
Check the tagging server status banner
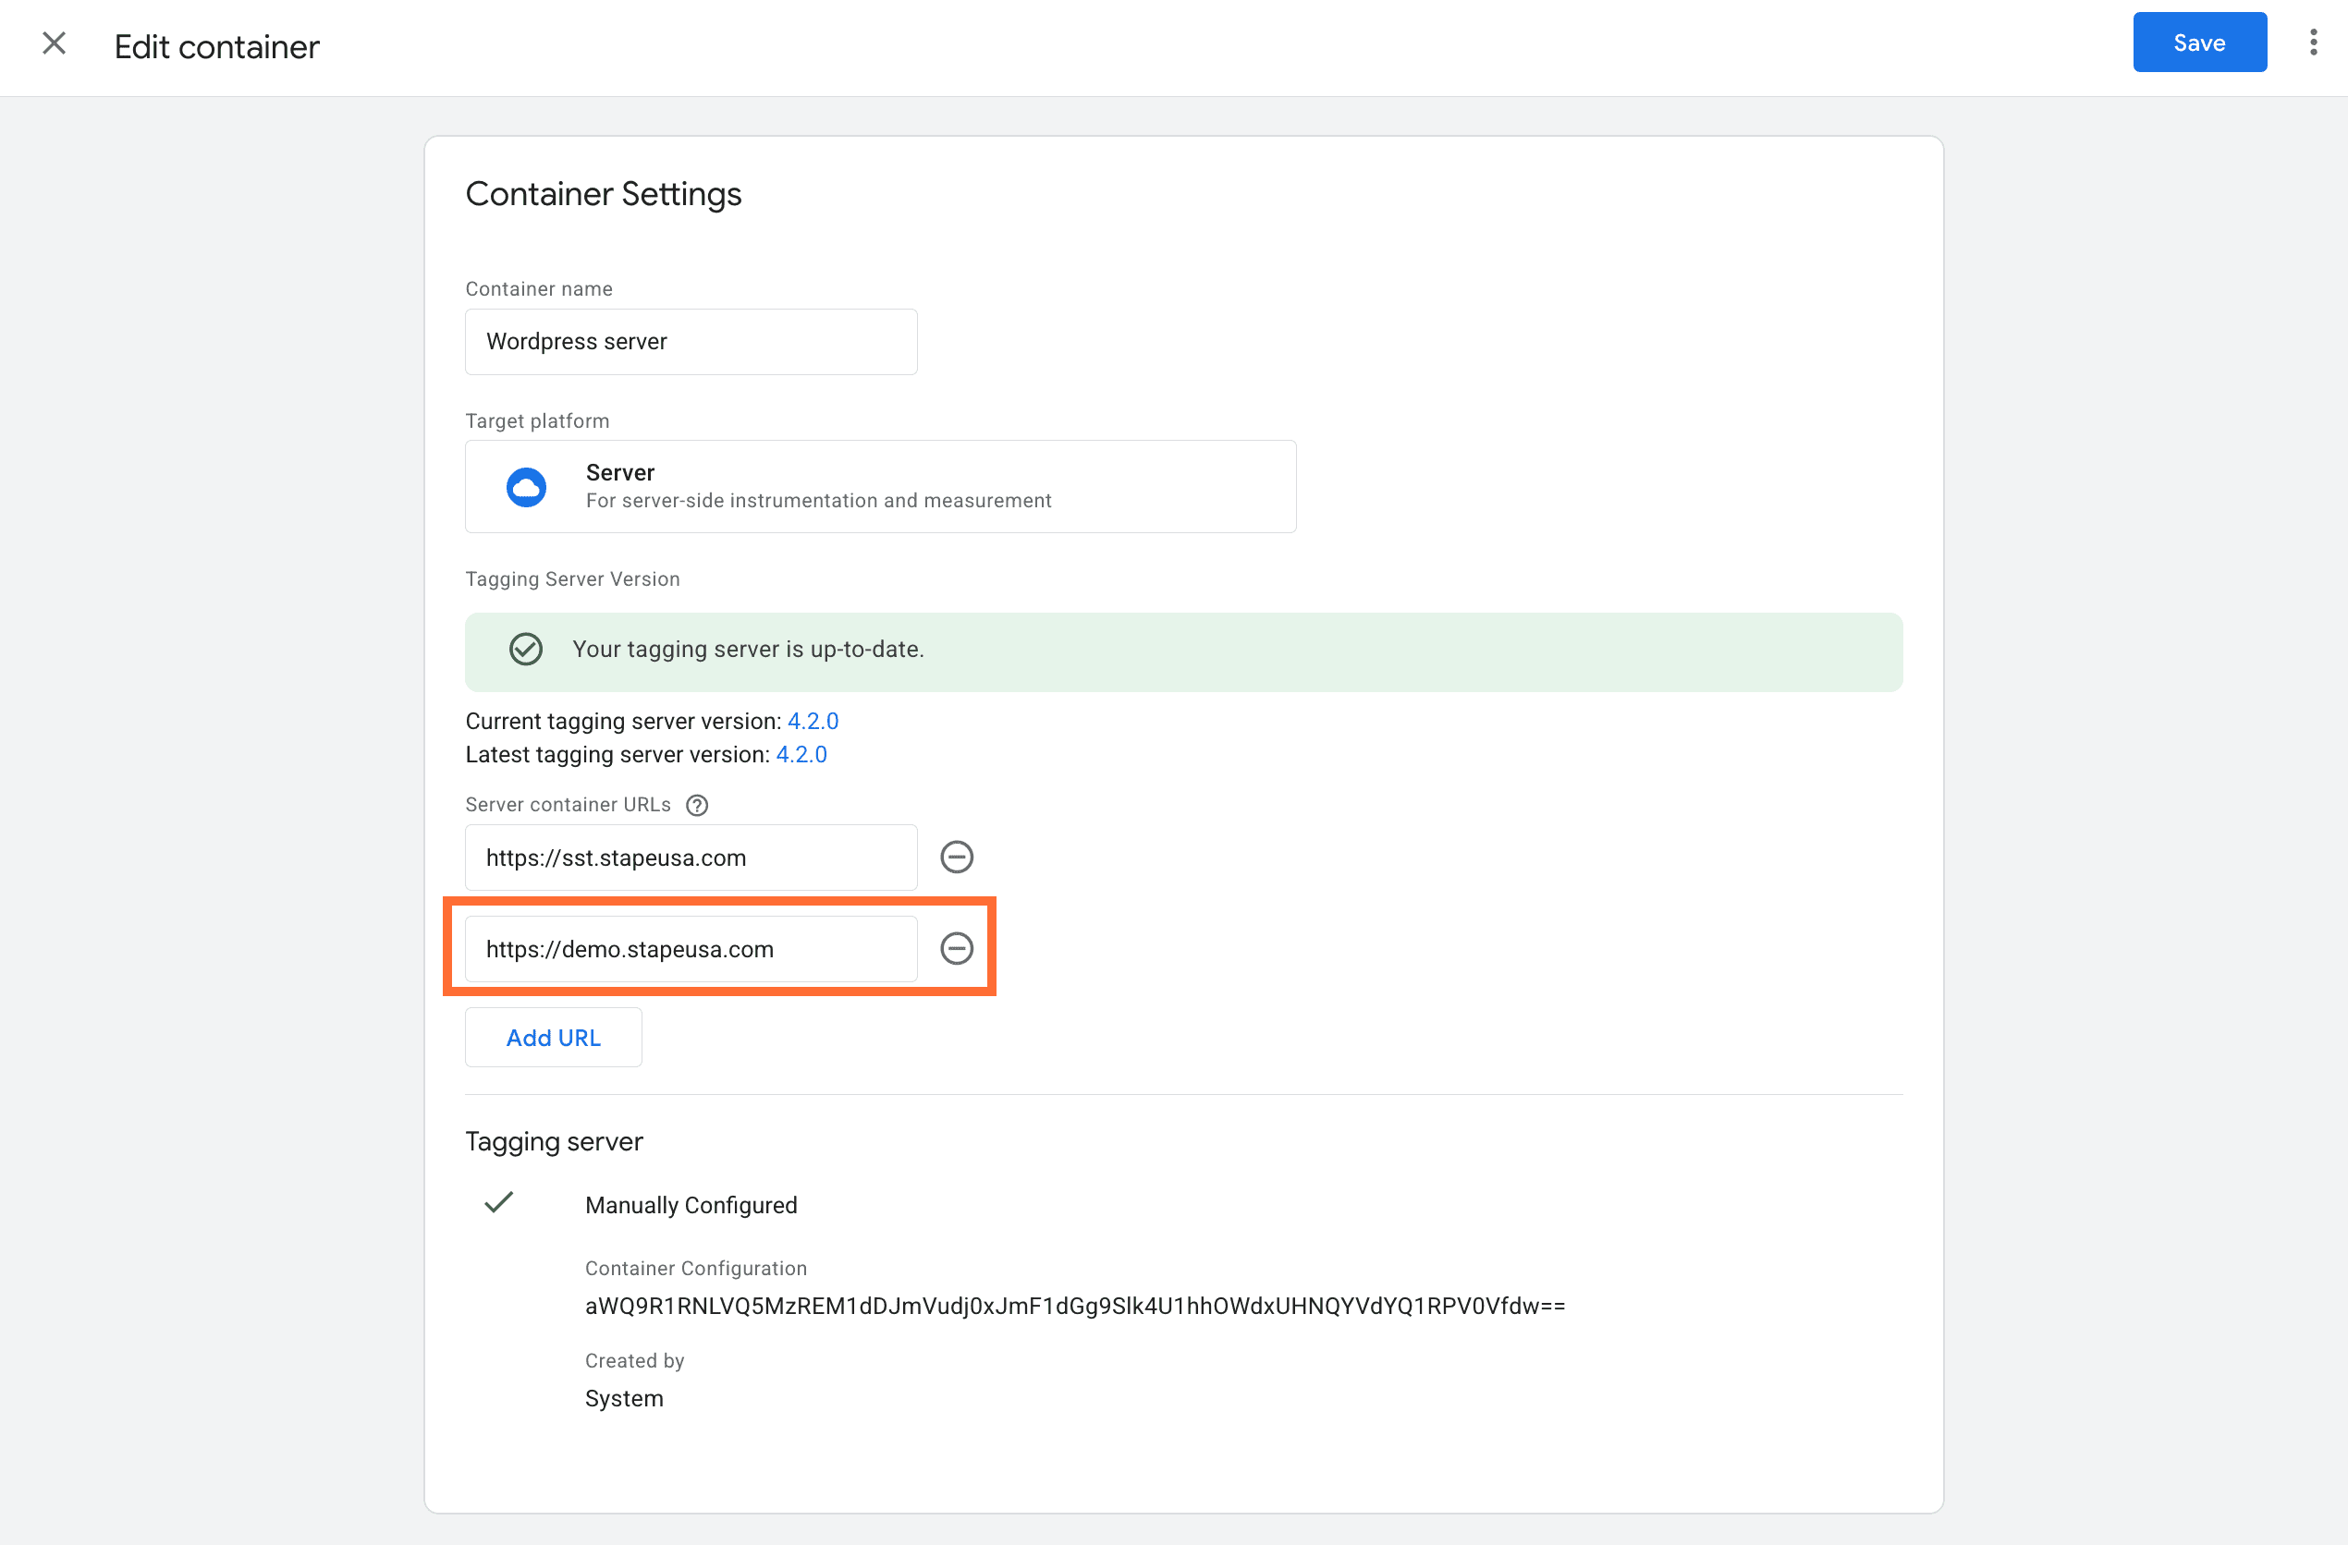tap(1183, 651)
